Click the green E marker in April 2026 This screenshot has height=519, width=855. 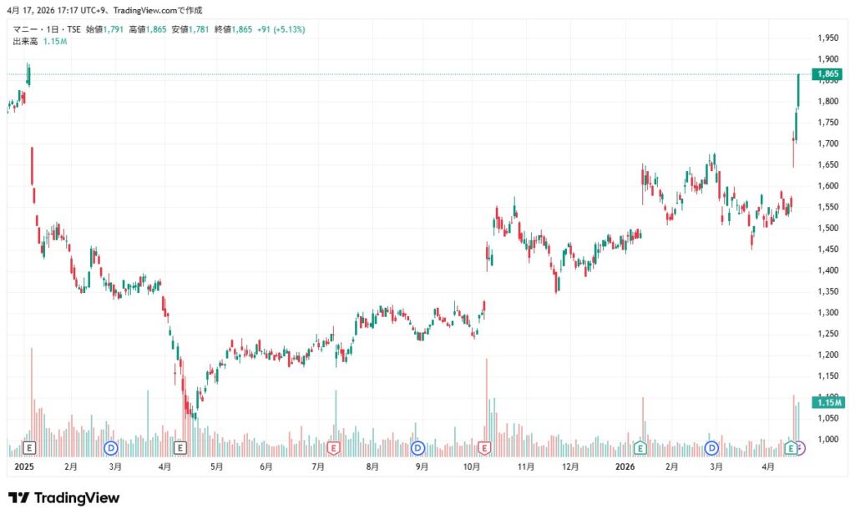point(790,448)
